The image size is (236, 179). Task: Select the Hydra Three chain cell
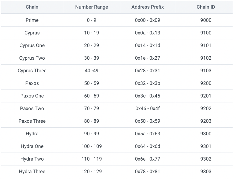pos(32,172)
